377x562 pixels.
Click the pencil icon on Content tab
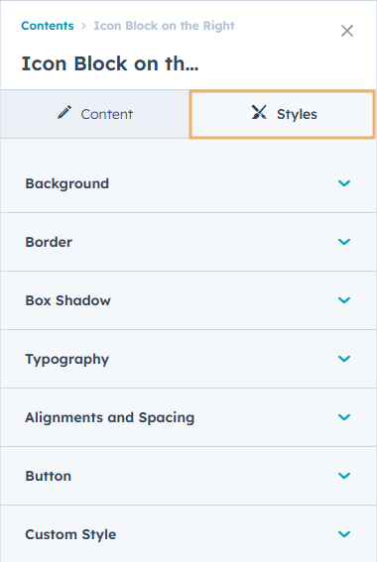point(64,112)
